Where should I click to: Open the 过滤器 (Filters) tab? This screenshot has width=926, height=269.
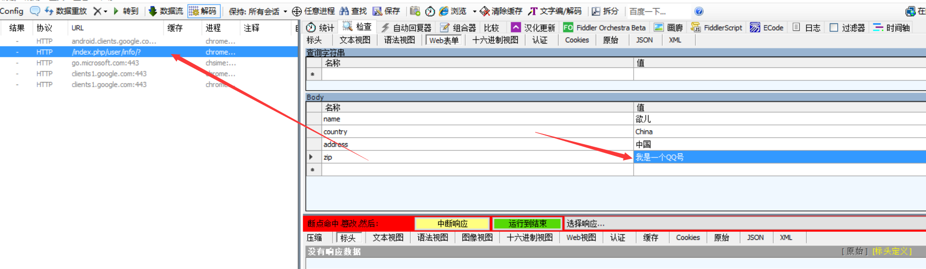click(x=847, y=28)
